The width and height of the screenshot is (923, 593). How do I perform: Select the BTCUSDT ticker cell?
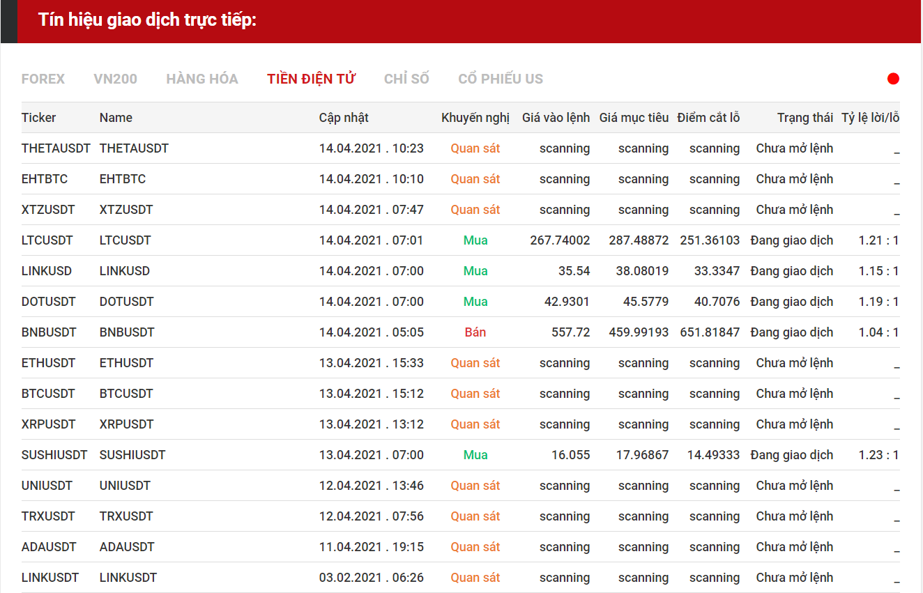[48, 394]
